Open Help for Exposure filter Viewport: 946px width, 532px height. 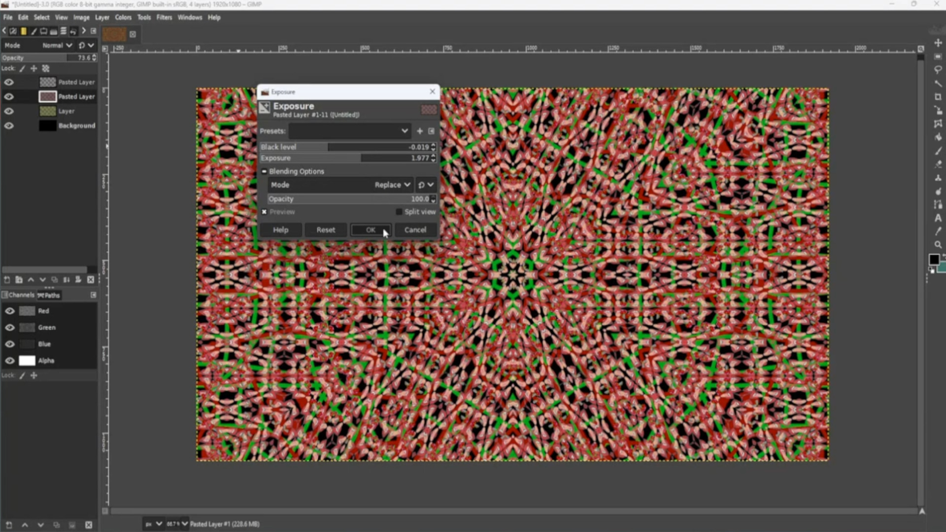pyautogui.click(x=281, y=230)
